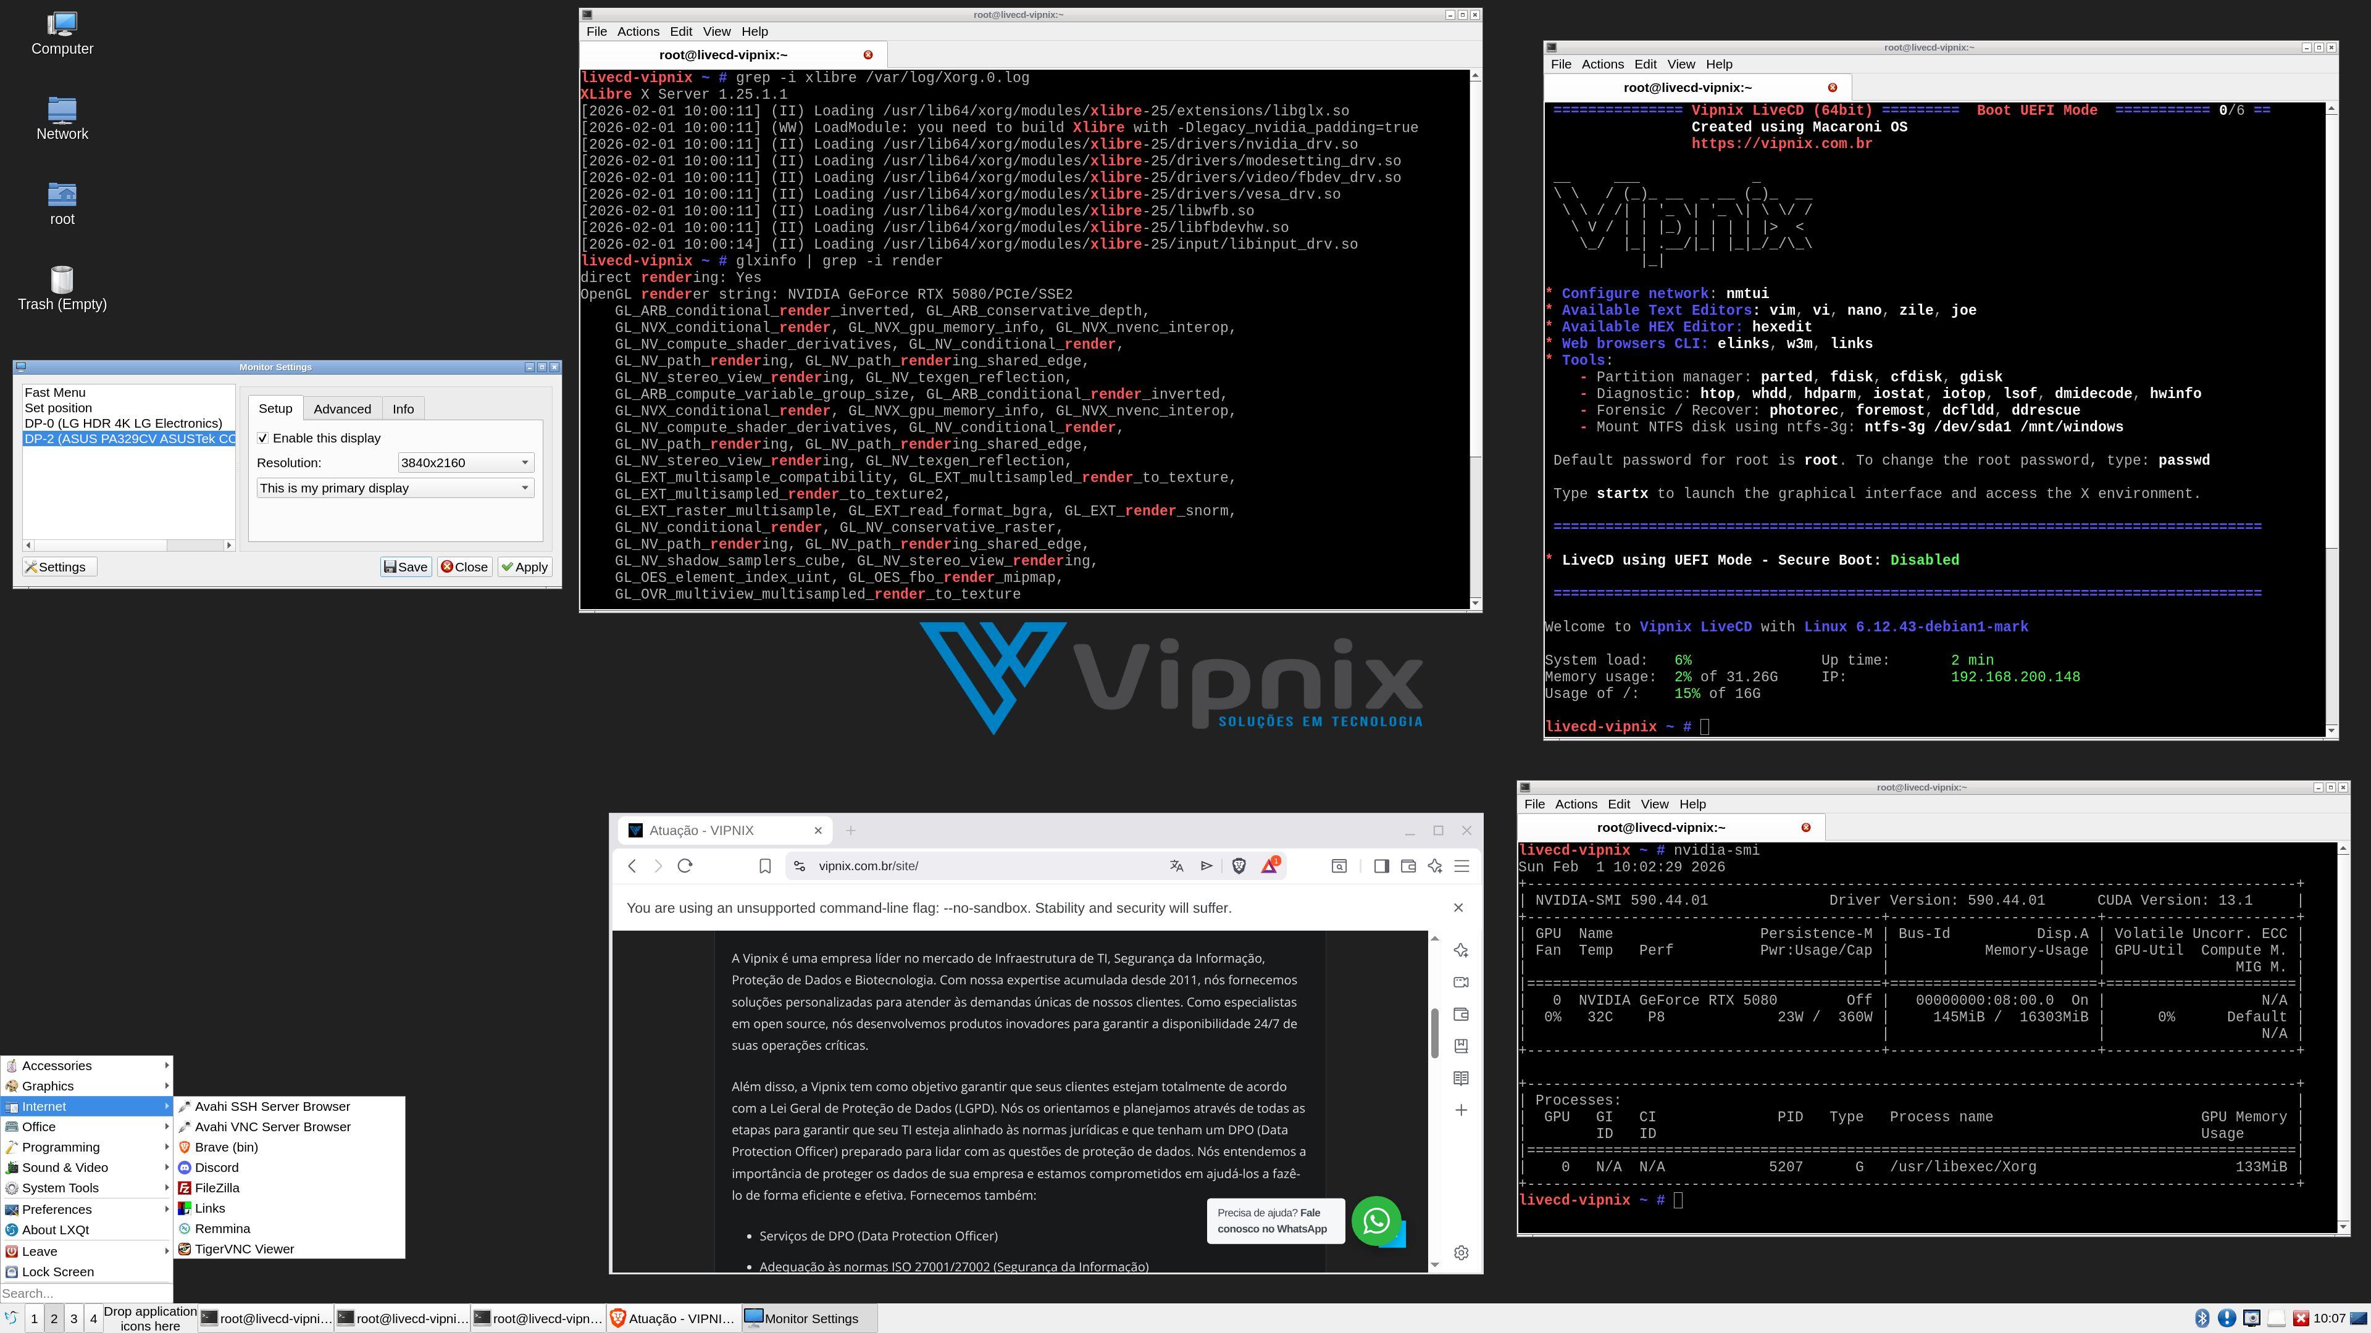The image size is (2371, 1333).
Task: Click the green WhatsApp chat button
Action: coord(1376,1221)
